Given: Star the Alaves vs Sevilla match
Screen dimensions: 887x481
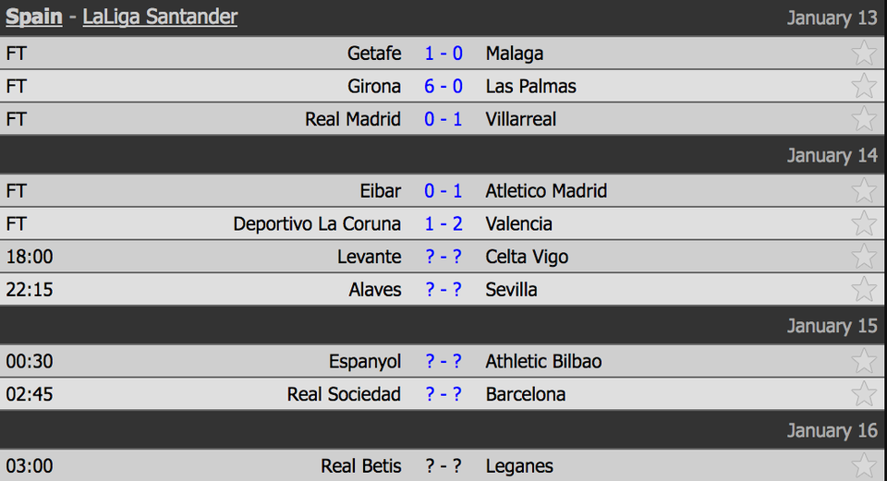Looking at the screenshot, I should (863, 289).
